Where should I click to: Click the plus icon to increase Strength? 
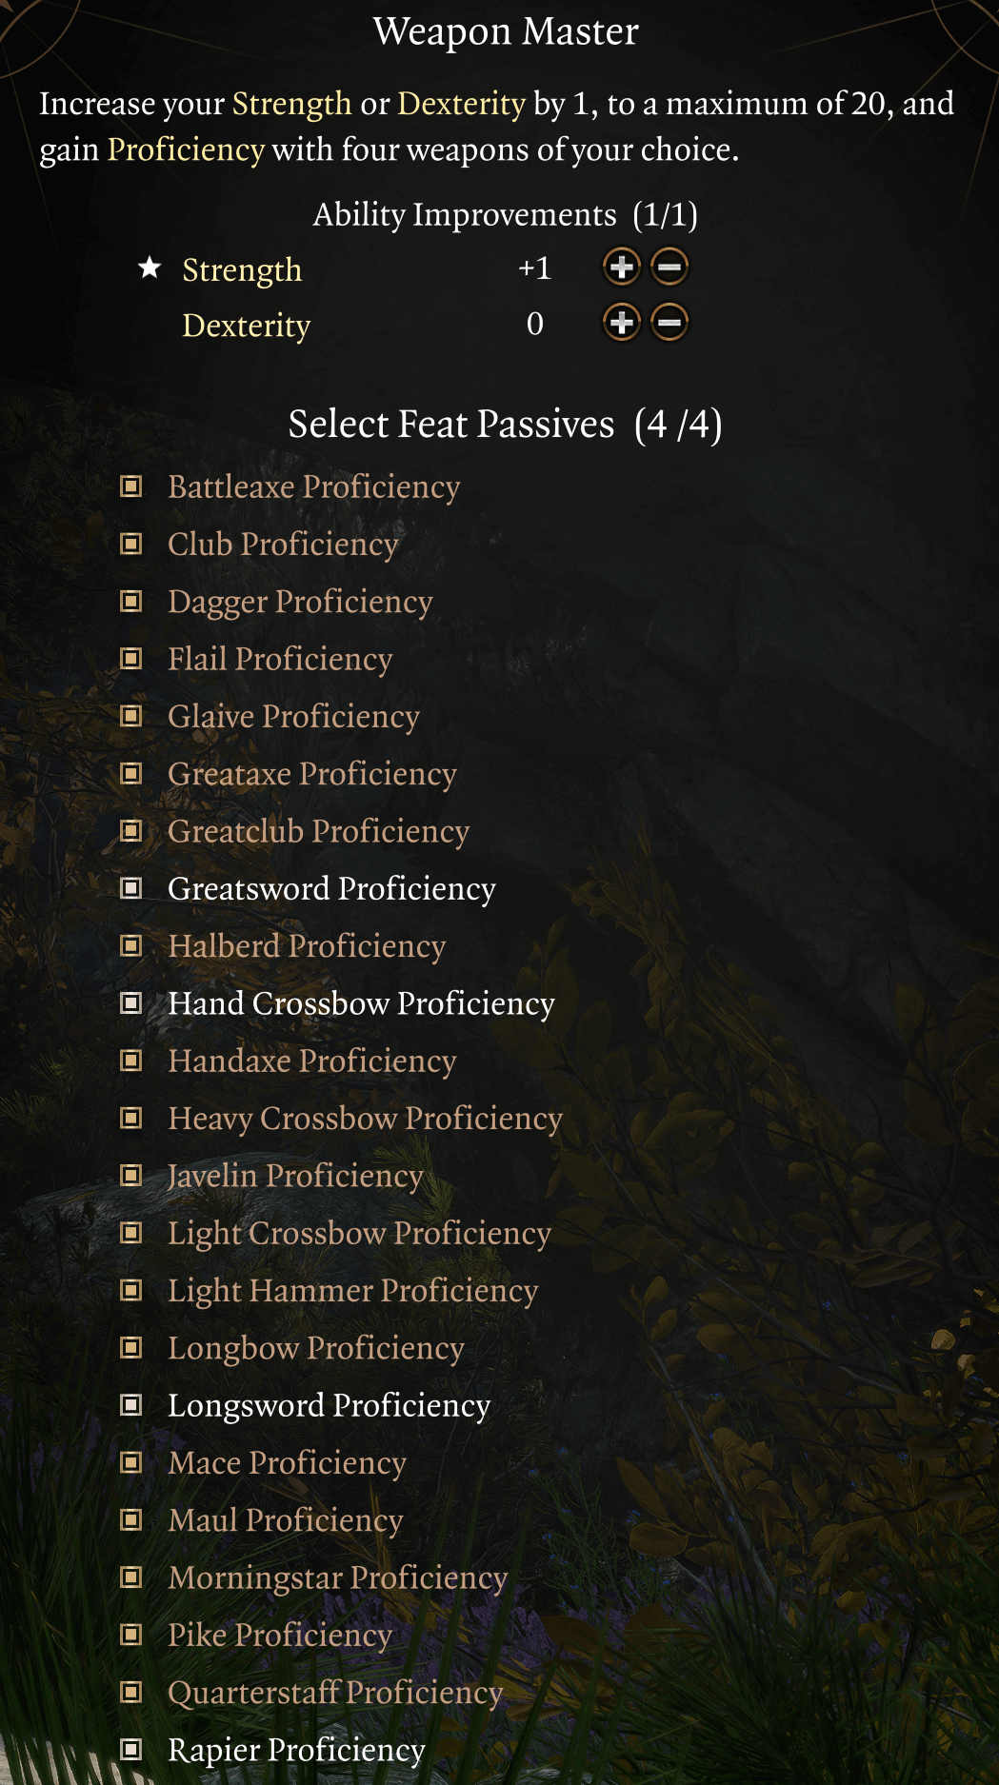(x=621, y=268)
